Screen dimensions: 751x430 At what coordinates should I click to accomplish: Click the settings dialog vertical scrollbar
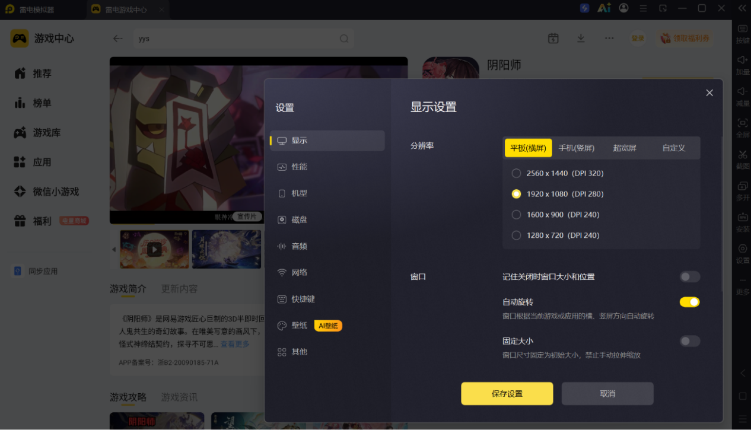(722, 214)
